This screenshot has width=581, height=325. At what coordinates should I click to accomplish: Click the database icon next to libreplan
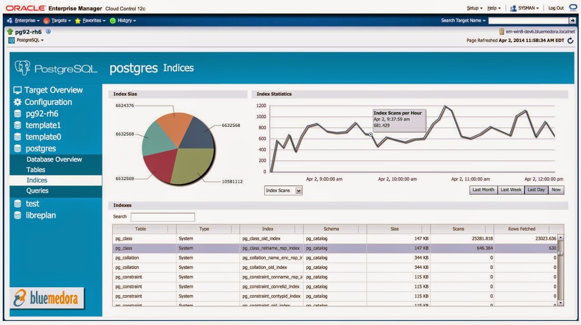[17, 215]
